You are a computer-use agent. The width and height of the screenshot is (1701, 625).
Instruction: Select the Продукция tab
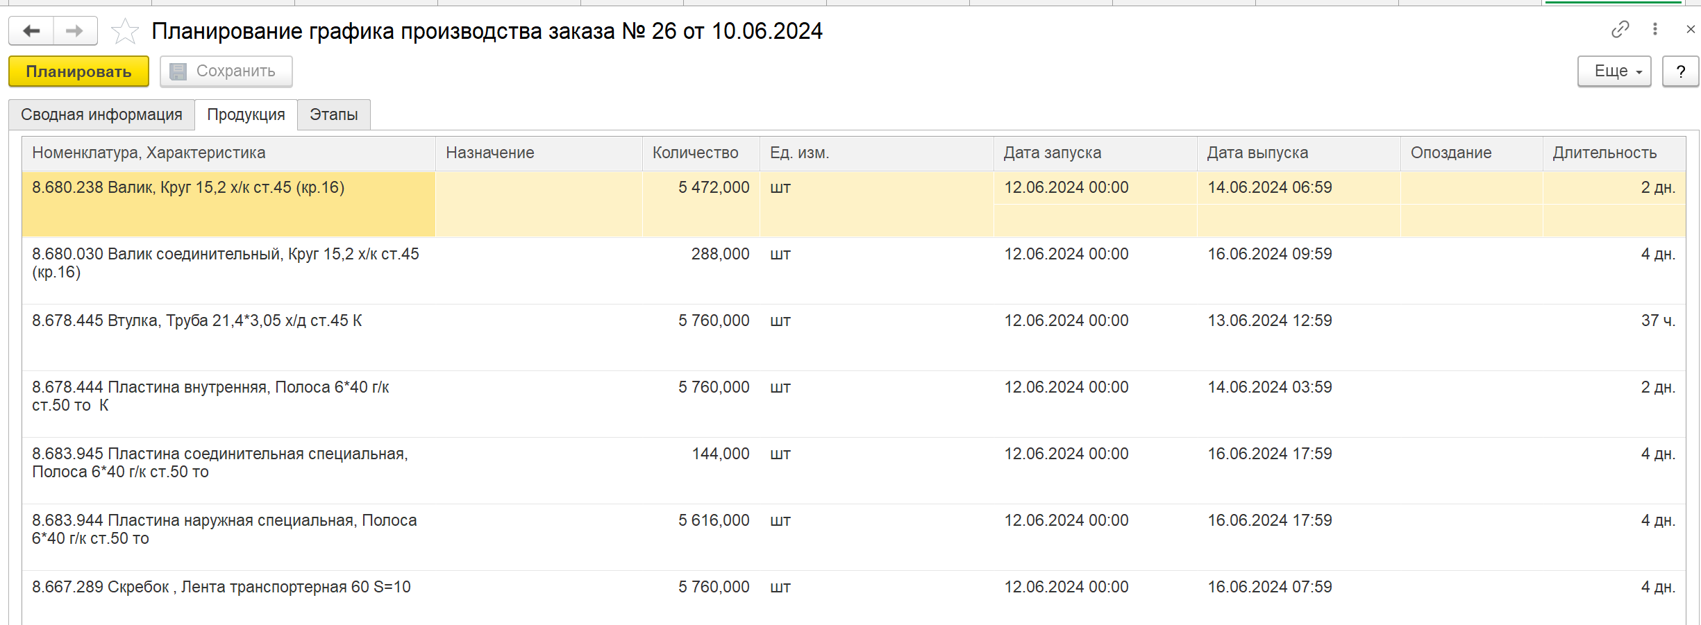(246, 114)
